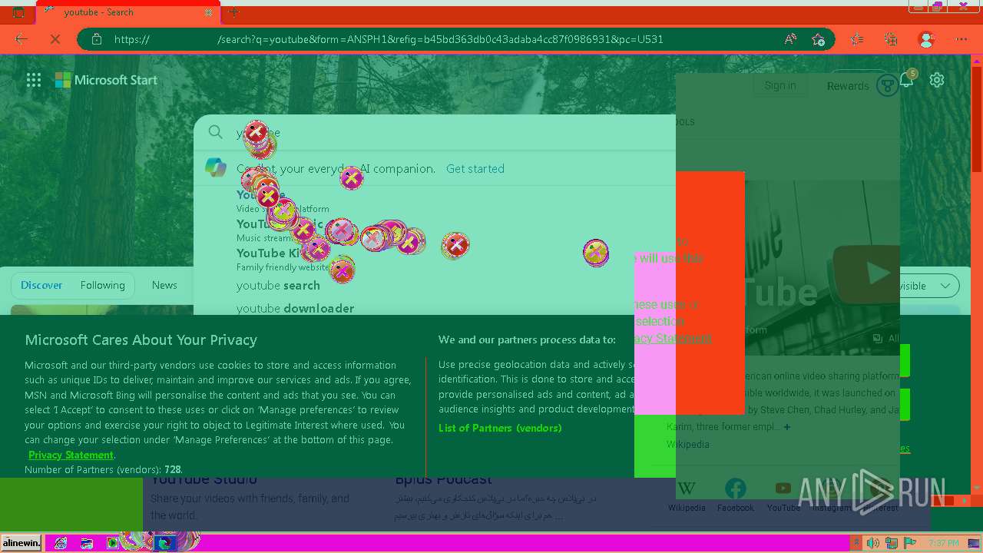Switch to the Following tab

pyautogui.click(x=102, y=285)
